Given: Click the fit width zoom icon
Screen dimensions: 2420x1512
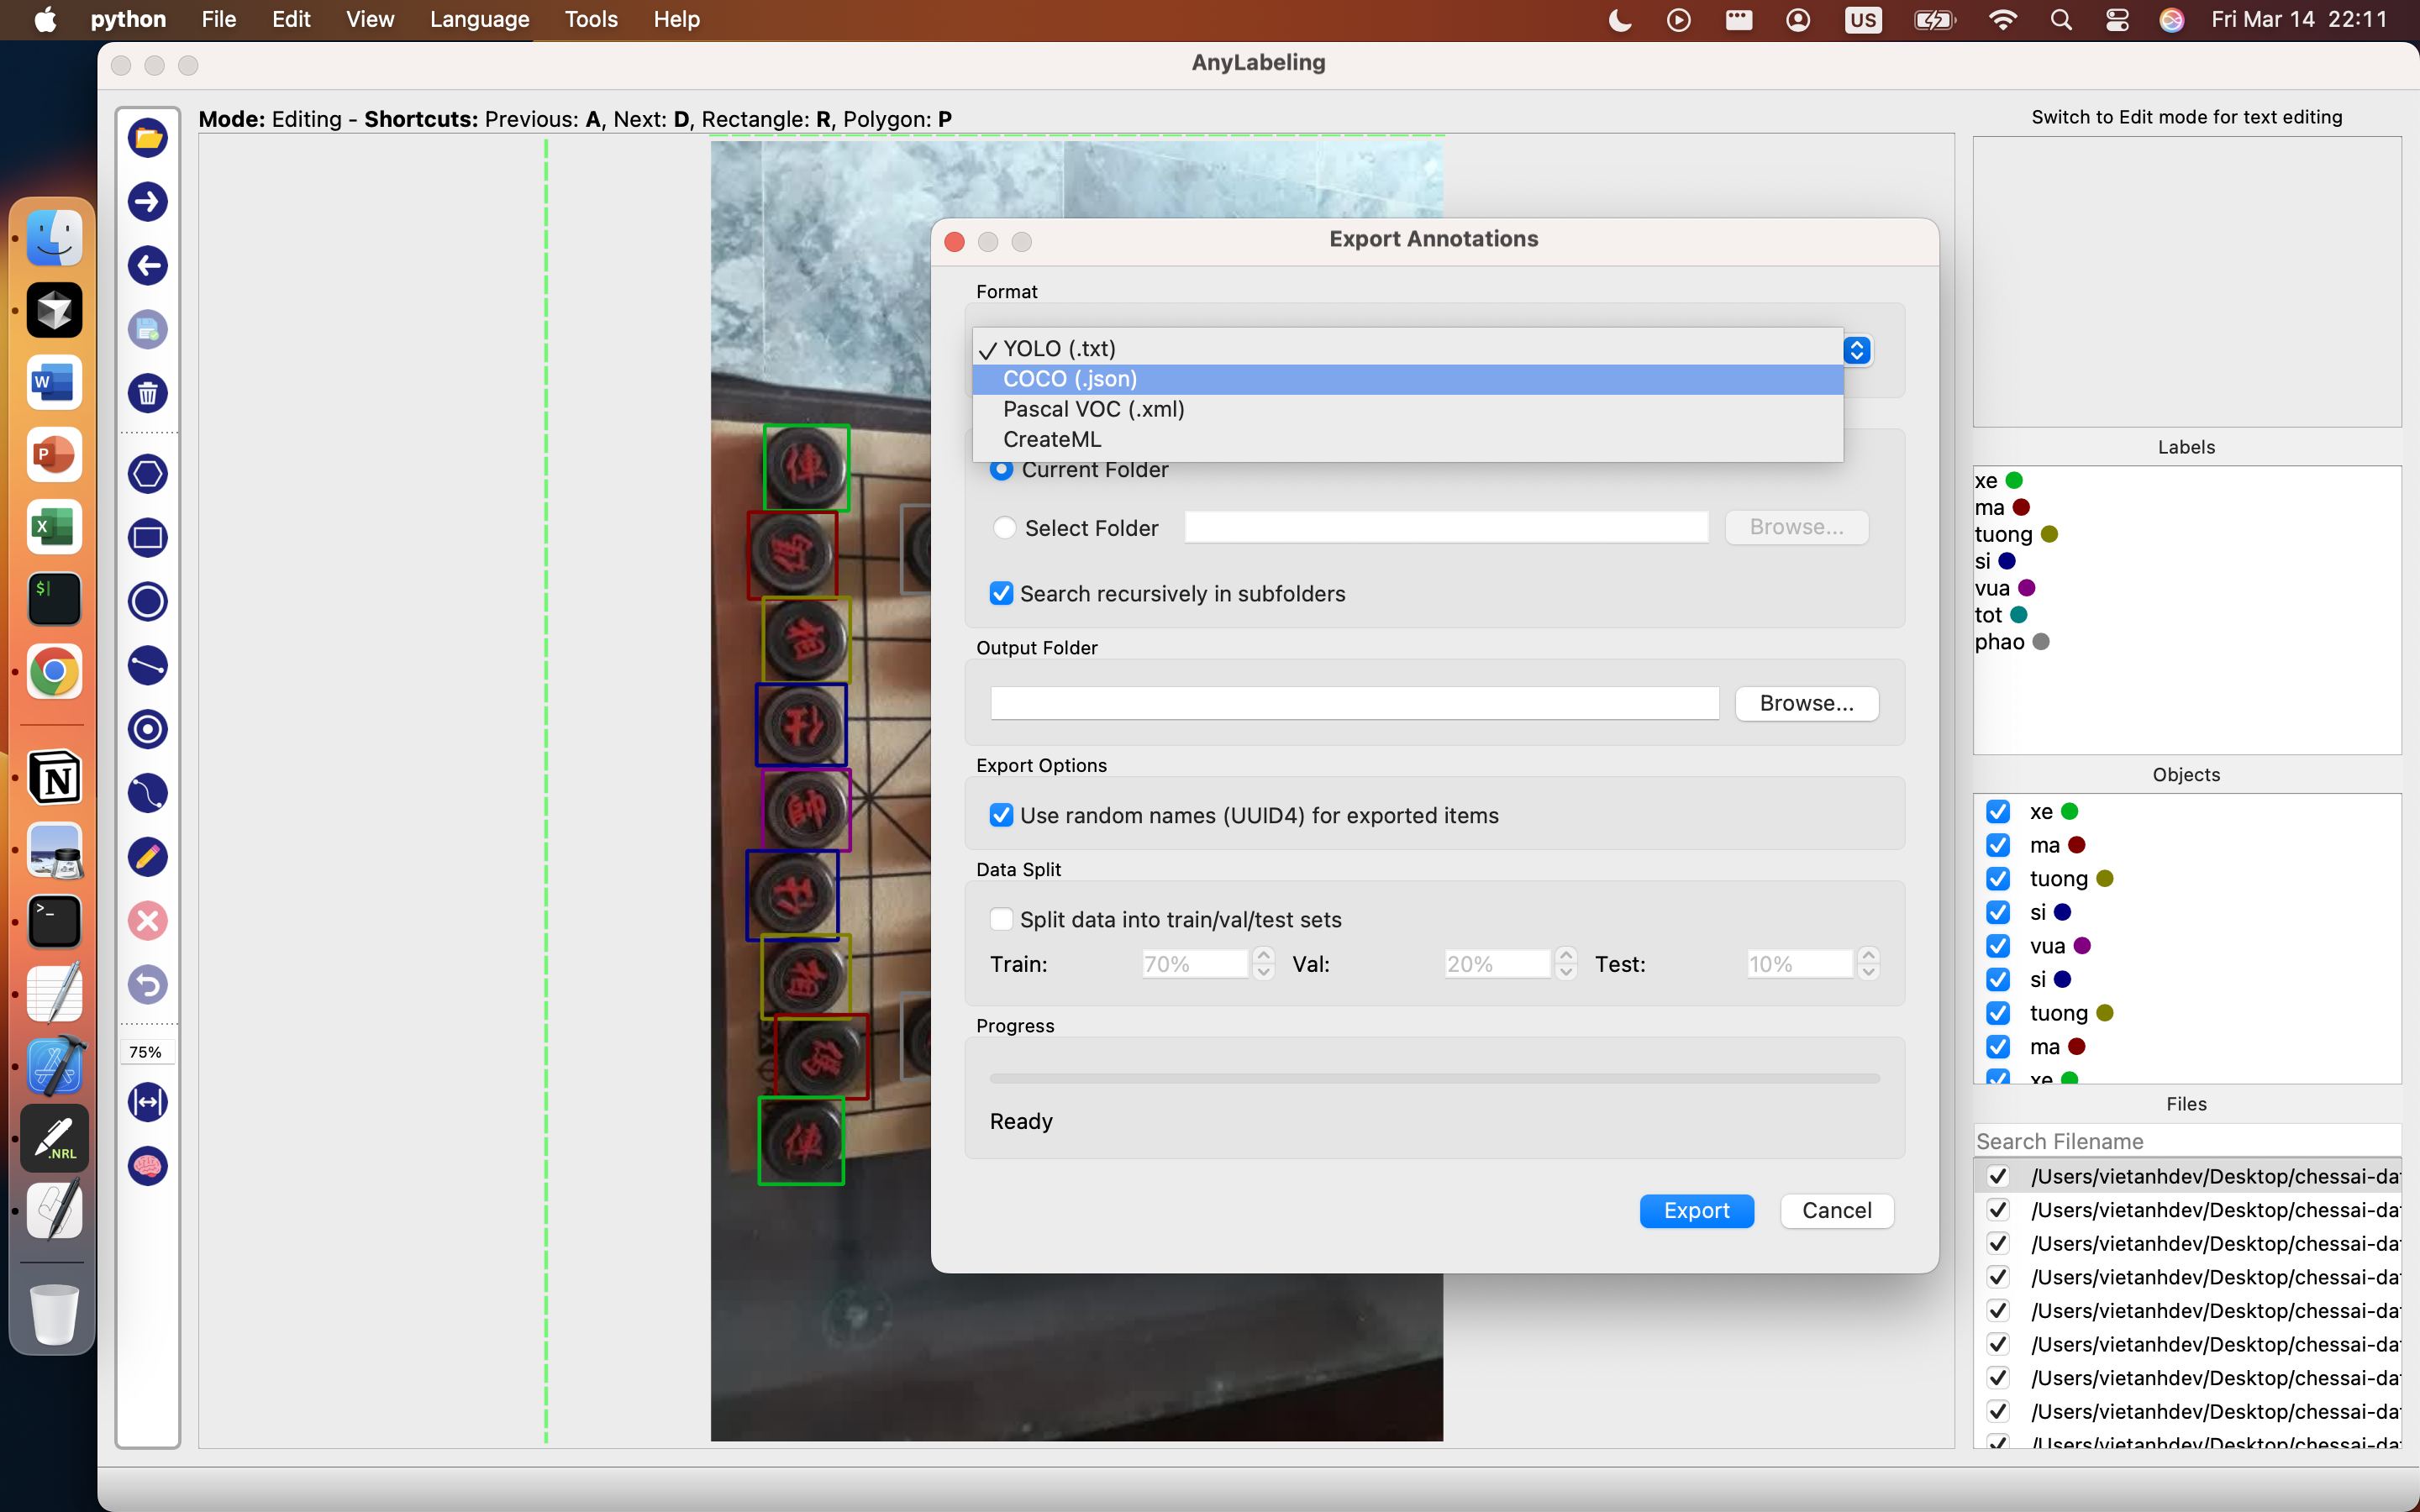Looking at the screenshot, I should [x=148, y=1102].
